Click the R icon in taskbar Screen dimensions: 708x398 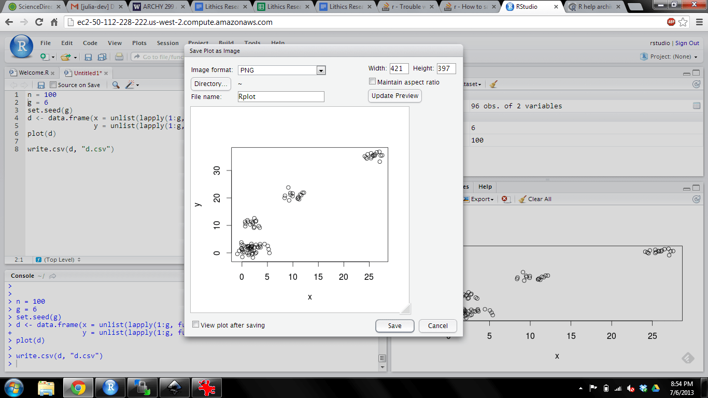110,388
